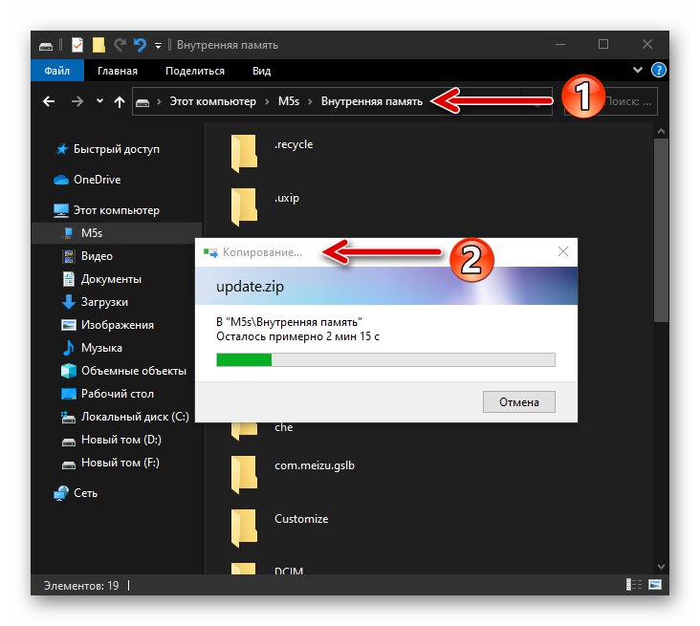Click the scroll down arrow of the file list

coord(661,566)
